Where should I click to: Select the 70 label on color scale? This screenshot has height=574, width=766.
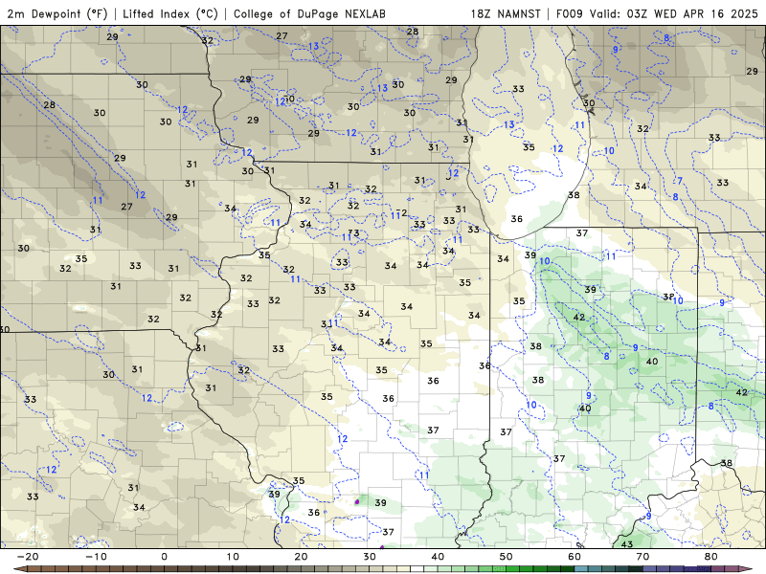(x=642, y=557)
